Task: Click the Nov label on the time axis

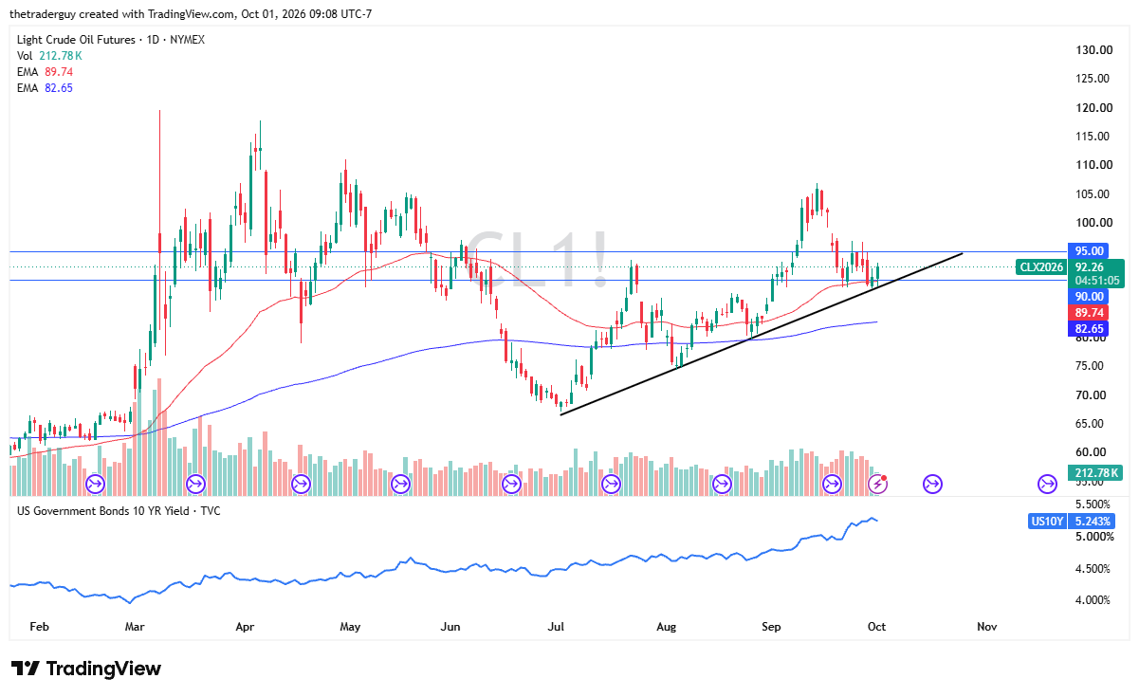Action: click(x=987, y=626)
